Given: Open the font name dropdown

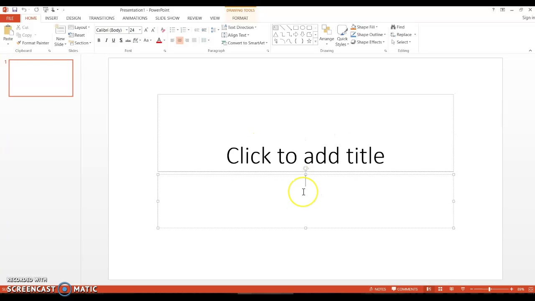Looking at the screenshot, I should [x=126, y=30].
